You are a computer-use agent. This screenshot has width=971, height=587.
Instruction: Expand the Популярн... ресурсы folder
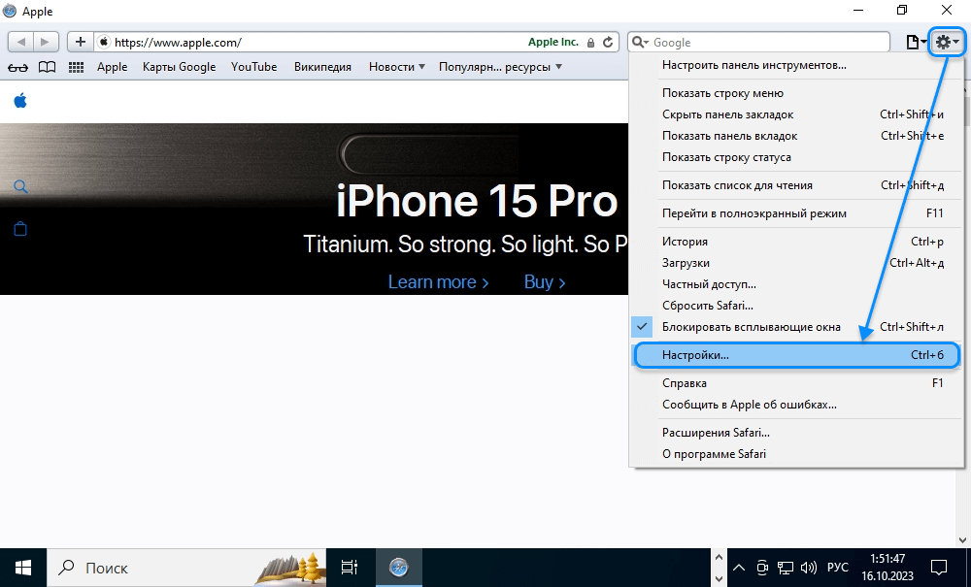click(500, 67)
